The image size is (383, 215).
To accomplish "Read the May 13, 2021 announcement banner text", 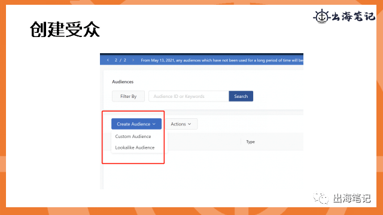I will pos(222,60).
